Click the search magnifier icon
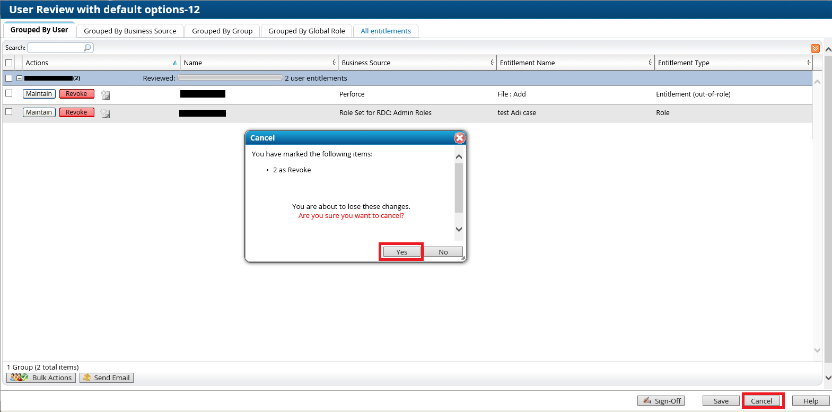The width and height of the screenshot is (832, 412). click(x=87, y=48)
